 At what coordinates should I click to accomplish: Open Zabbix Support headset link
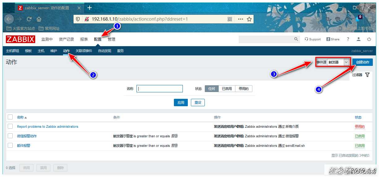(313, 39)
